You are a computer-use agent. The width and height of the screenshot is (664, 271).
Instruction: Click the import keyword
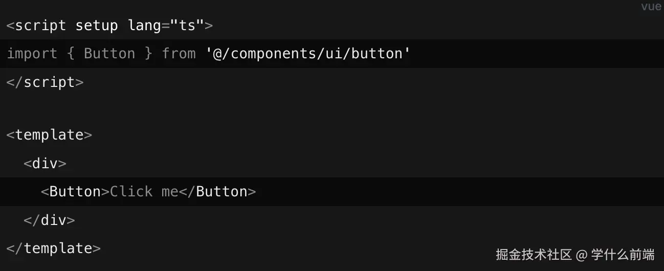[32, 54]
